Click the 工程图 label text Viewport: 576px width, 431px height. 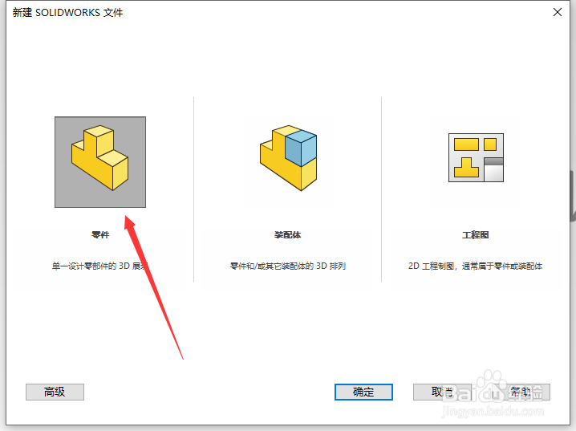(476, 235)
